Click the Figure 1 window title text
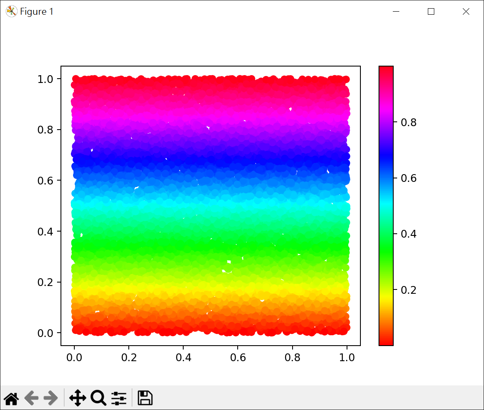 (37, 12)
